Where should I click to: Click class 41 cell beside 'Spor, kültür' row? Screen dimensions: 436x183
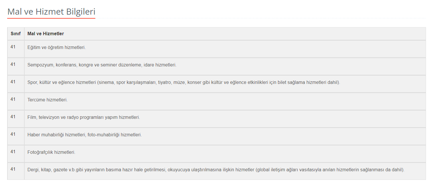[13, 82]
